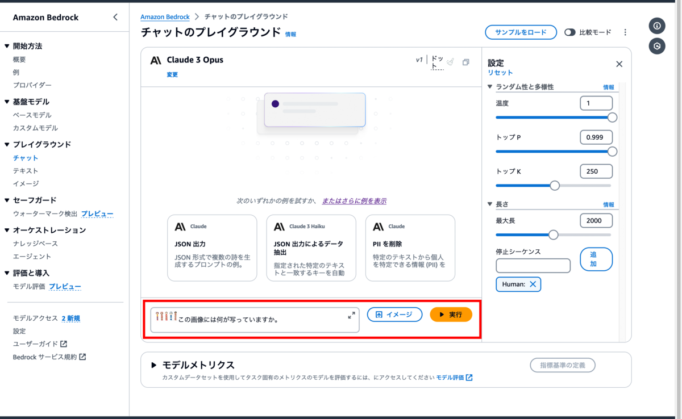Viewport: 682px width, 419px height.
Task: Click the トップ P slider handle
Action: click(x=612, y=152)
